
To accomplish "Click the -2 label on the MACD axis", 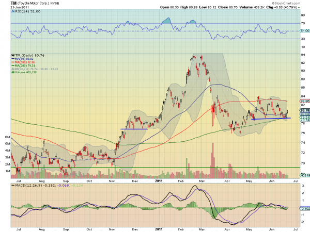I will coord(302,222).
